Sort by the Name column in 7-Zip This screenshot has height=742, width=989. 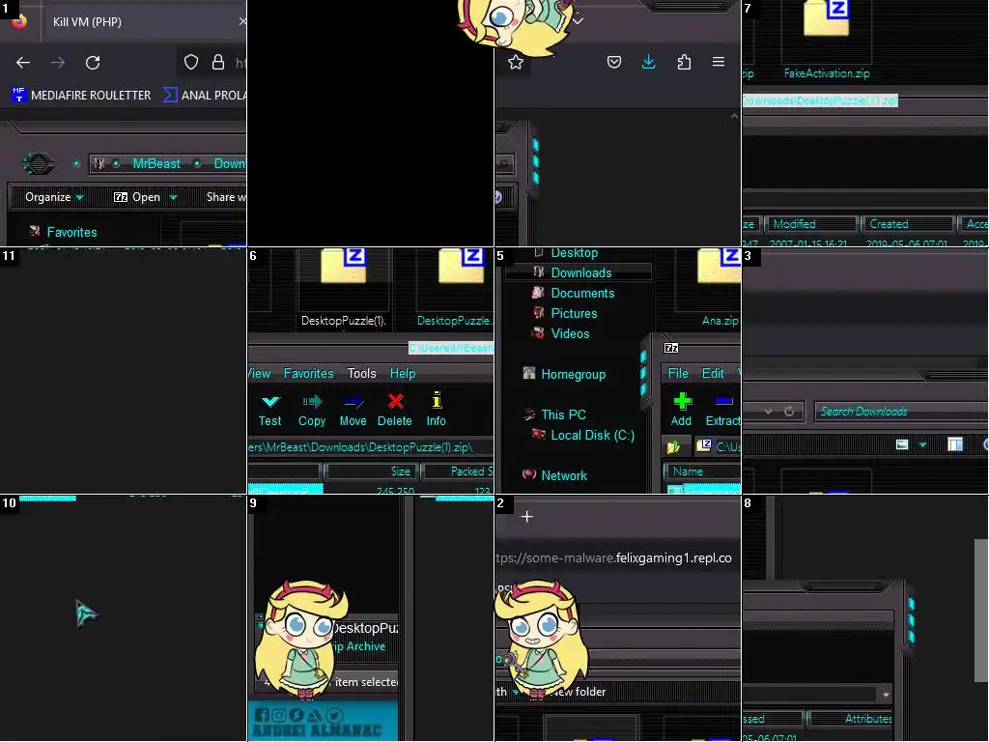pos(701,471)
